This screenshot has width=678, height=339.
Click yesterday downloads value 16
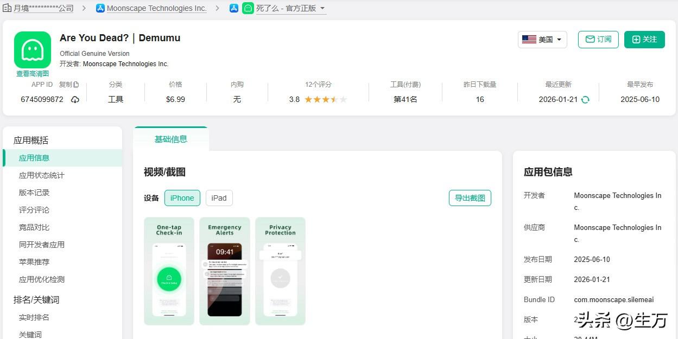click(x=480, y=99)
